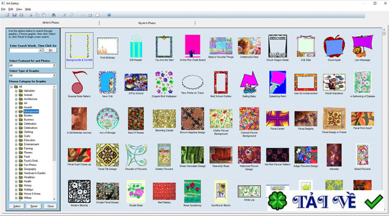Click the Paste clipboard toolbar icon
389x216 pixels.
[44, 15]
